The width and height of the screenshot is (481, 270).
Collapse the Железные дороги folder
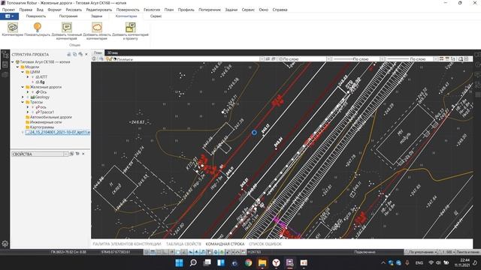[x=23, y=87]
